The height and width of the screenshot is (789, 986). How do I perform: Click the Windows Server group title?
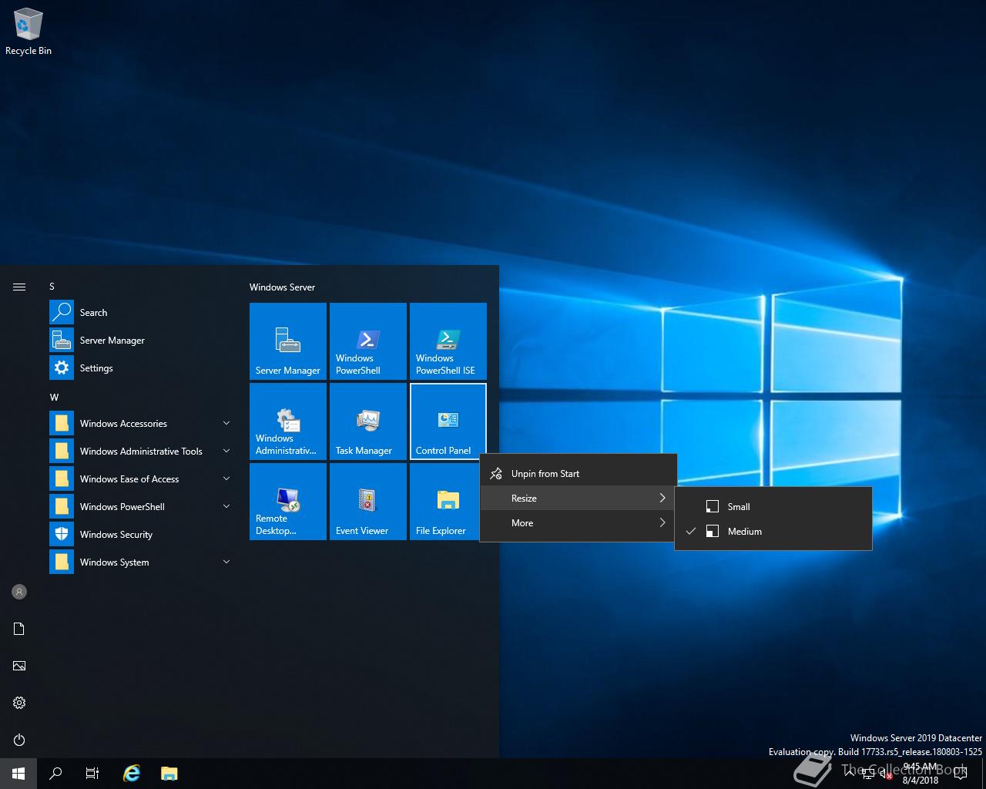[282, 287]
